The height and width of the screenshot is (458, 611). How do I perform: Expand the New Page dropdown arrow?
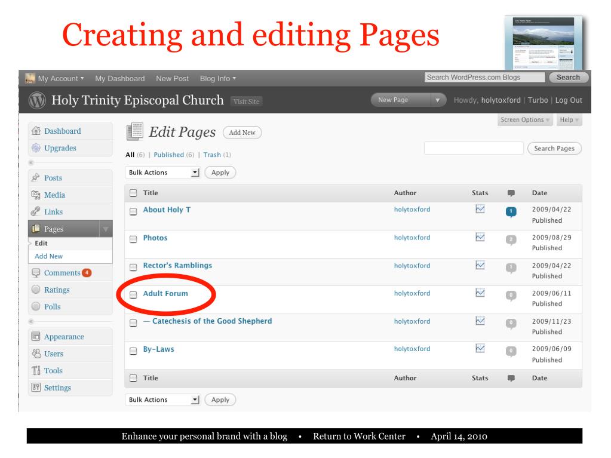438,100
